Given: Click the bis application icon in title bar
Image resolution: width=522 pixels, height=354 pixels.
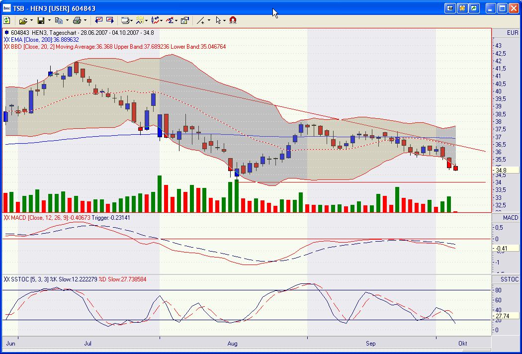Looking at the screenshot, I should coord(6,8).
